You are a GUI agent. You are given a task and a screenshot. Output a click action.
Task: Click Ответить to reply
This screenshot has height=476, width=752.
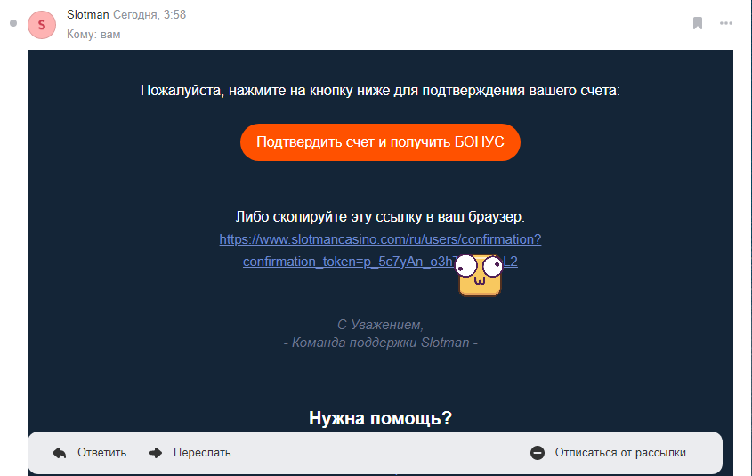(x=101, y=453)
